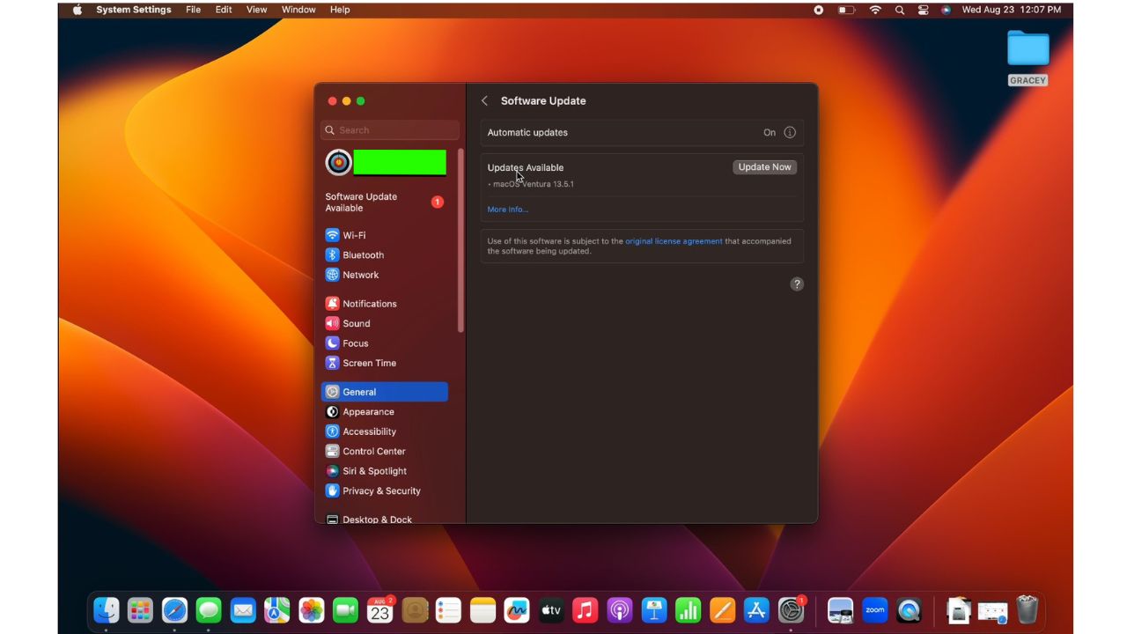This screenshot has width=1127, height=634.
Task: Open the GRACEY folder on the desktop
Action: [x=1028, y=56]
